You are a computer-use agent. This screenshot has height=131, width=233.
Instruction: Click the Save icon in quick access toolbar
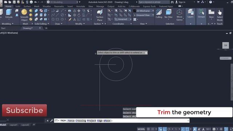[x=14, y=2]
